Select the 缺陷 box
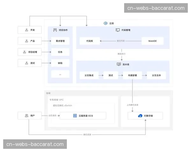 [60, 63]
